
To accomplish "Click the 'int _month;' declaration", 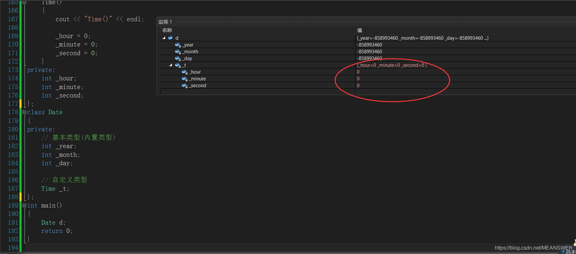I will point(60,155).
